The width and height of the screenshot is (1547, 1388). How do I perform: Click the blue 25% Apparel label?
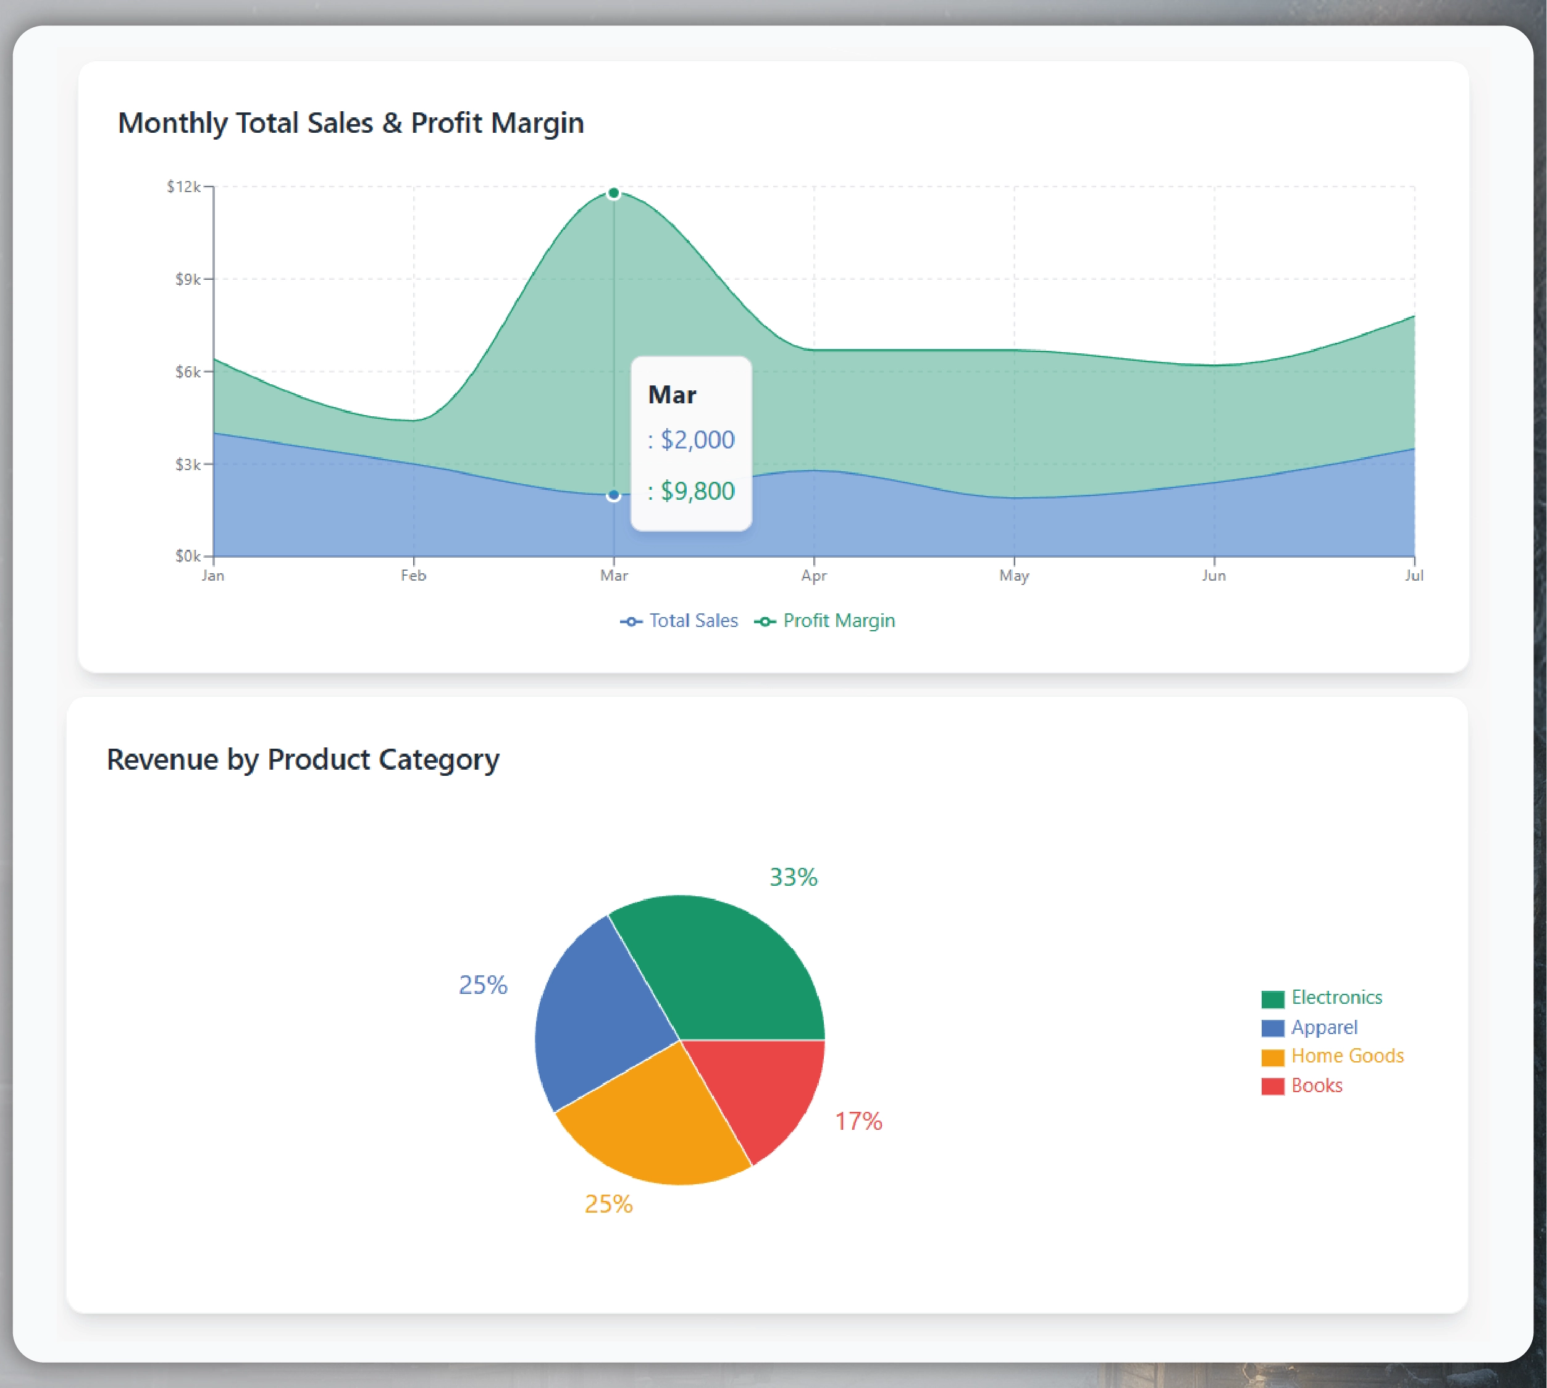pyautogui.click(x=483, y=985)
